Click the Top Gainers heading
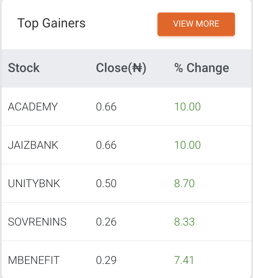 pyautogui.click(x=51, y=23)
